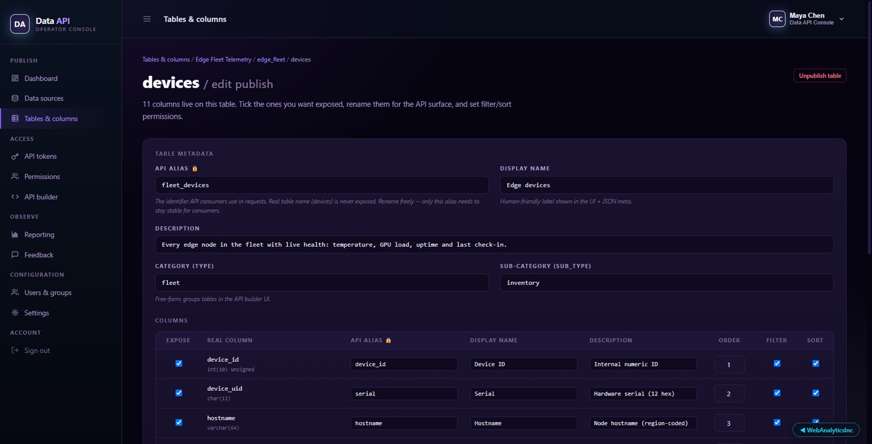Follow the edge_fleet breadcrumb link
The width and height of the screenshot is (872, 444).
click(271, 59)
